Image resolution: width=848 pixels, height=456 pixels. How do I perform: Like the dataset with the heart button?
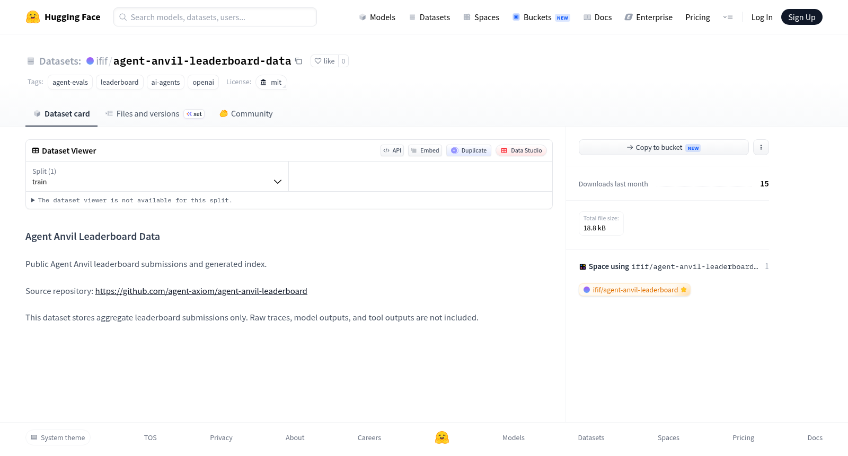click(324, 61)
